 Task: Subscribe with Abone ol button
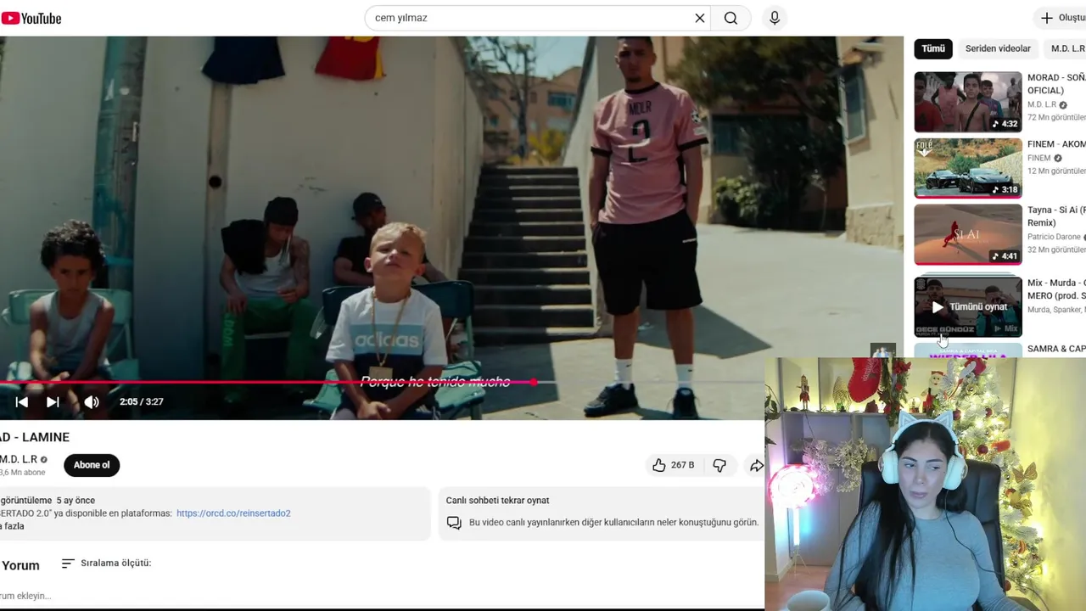(x=92, y=465)
